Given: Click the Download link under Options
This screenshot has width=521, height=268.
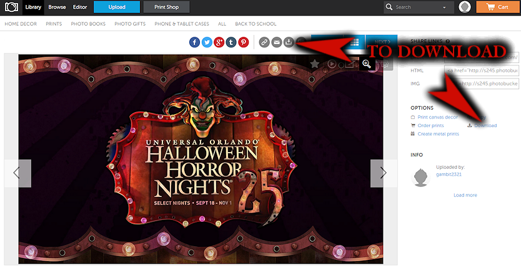Looking at the screenshot, I should [x=485, y=126].
